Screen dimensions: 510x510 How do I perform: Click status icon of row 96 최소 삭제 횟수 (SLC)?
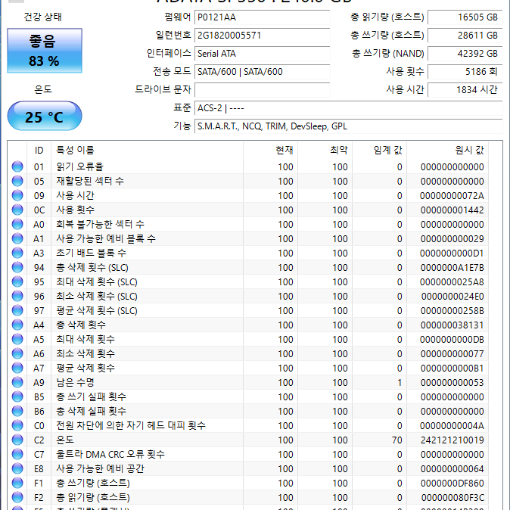pos(17,296)
